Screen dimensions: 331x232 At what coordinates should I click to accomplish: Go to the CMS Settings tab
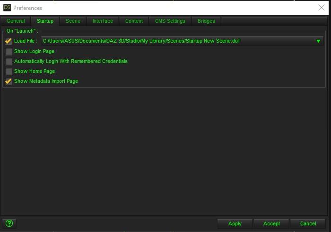pyautogui.click(x=170, y=21)
